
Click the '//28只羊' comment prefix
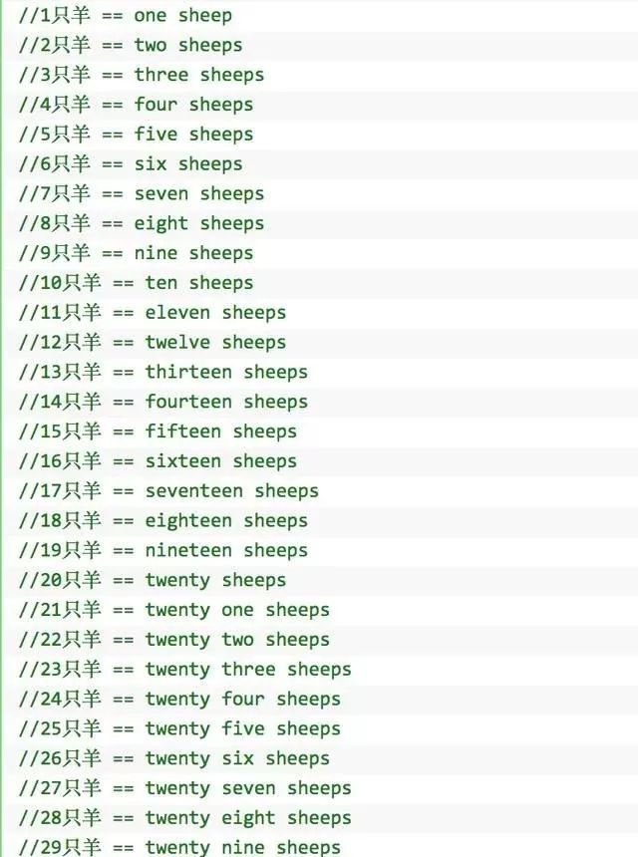60,819
